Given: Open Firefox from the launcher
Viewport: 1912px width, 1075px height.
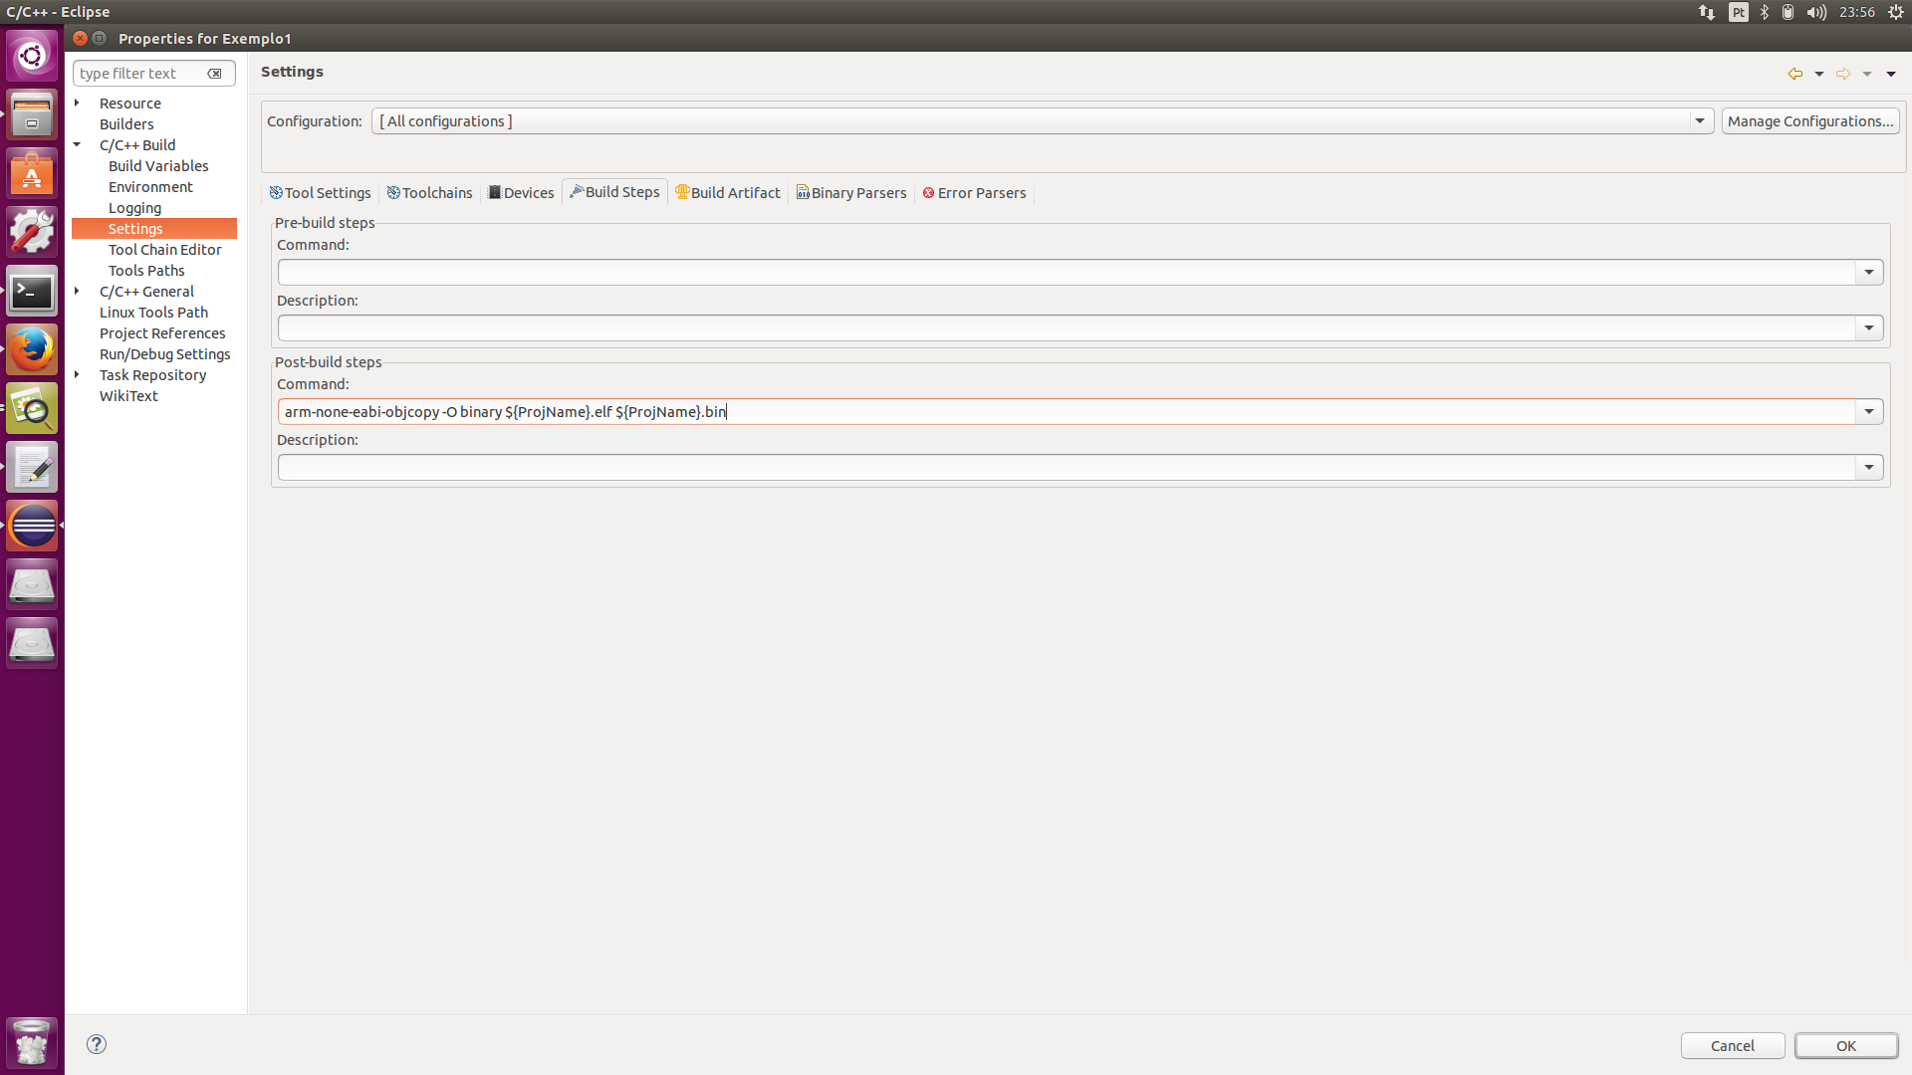Looking at the screenshot, I should point(32,349).
